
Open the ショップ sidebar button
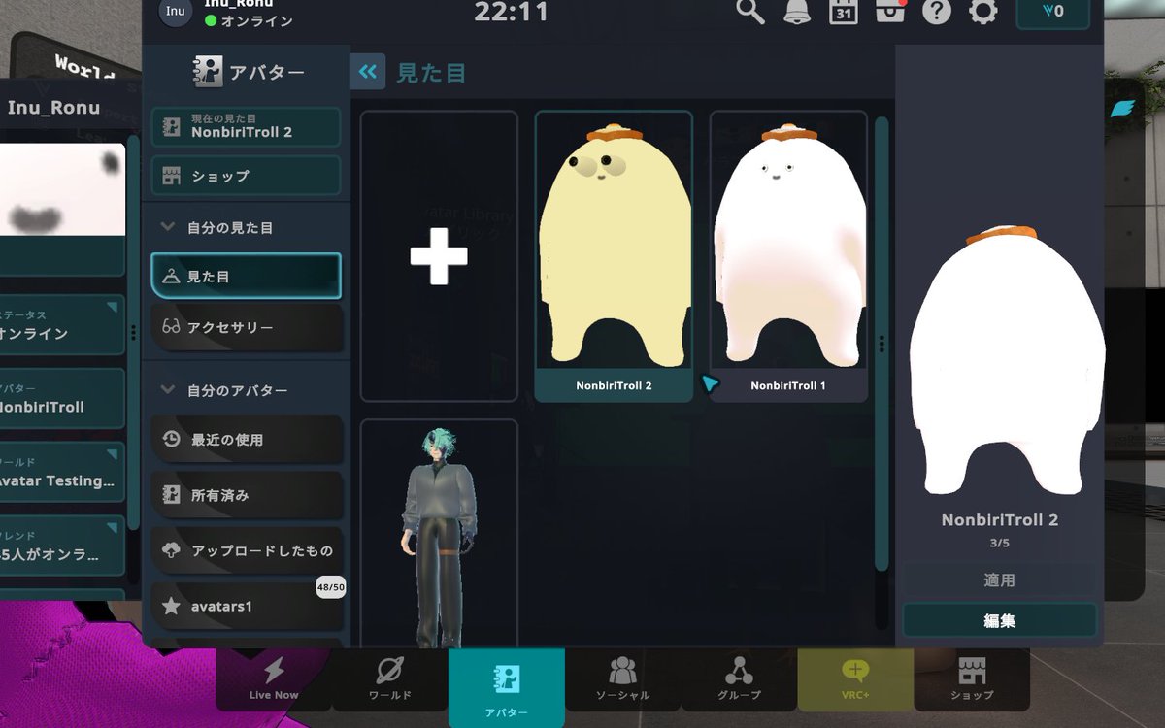pyautogui.click(x=246, y=176)
